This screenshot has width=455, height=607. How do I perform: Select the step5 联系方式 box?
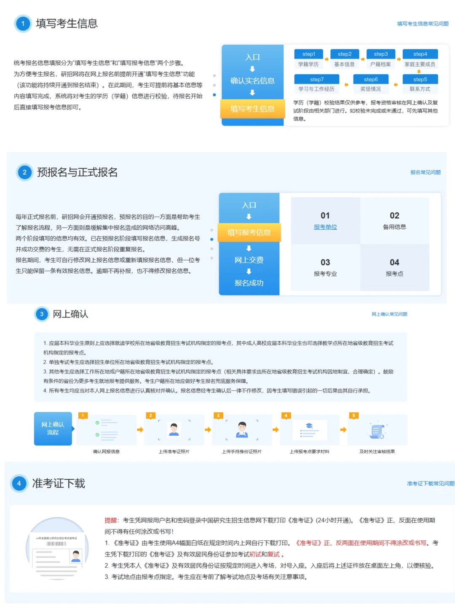(420, 84)
